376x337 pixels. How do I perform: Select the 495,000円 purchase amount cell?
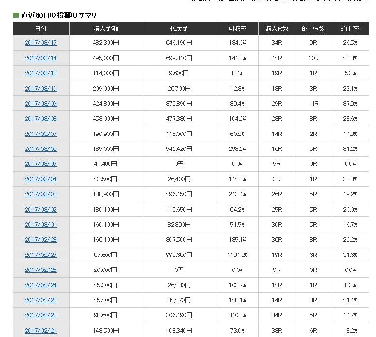coord(106,58)
